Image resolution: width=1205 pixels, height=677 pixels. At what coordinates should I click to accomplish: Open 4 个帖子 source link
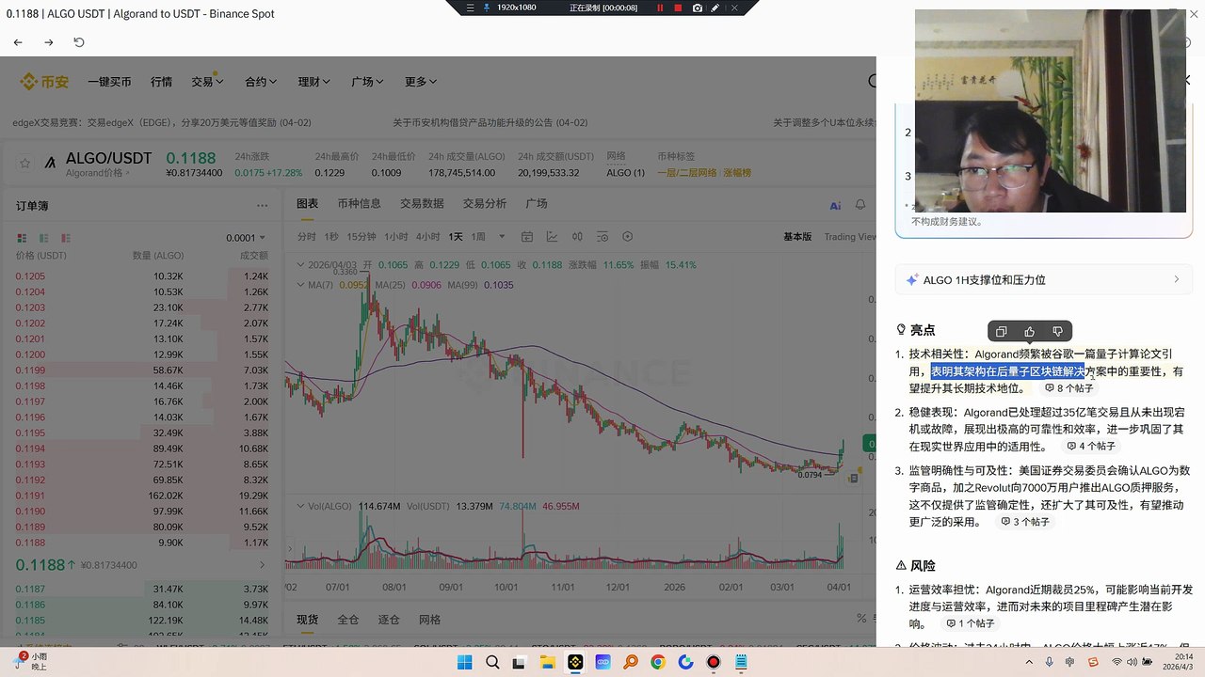1092,447
